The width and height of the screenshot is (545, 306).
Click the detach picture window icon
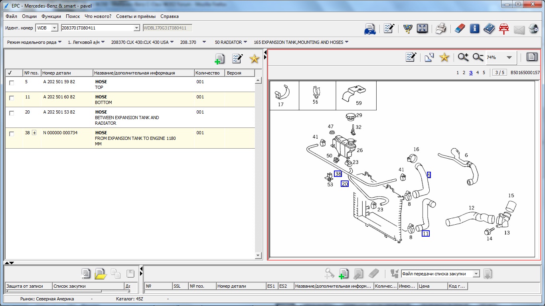(x=429, y=57)
